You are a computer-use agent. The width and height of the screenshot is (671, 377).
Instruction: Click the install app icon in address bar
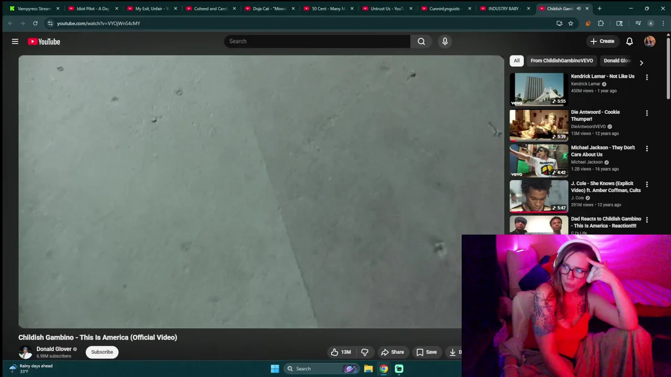[559, 23]
